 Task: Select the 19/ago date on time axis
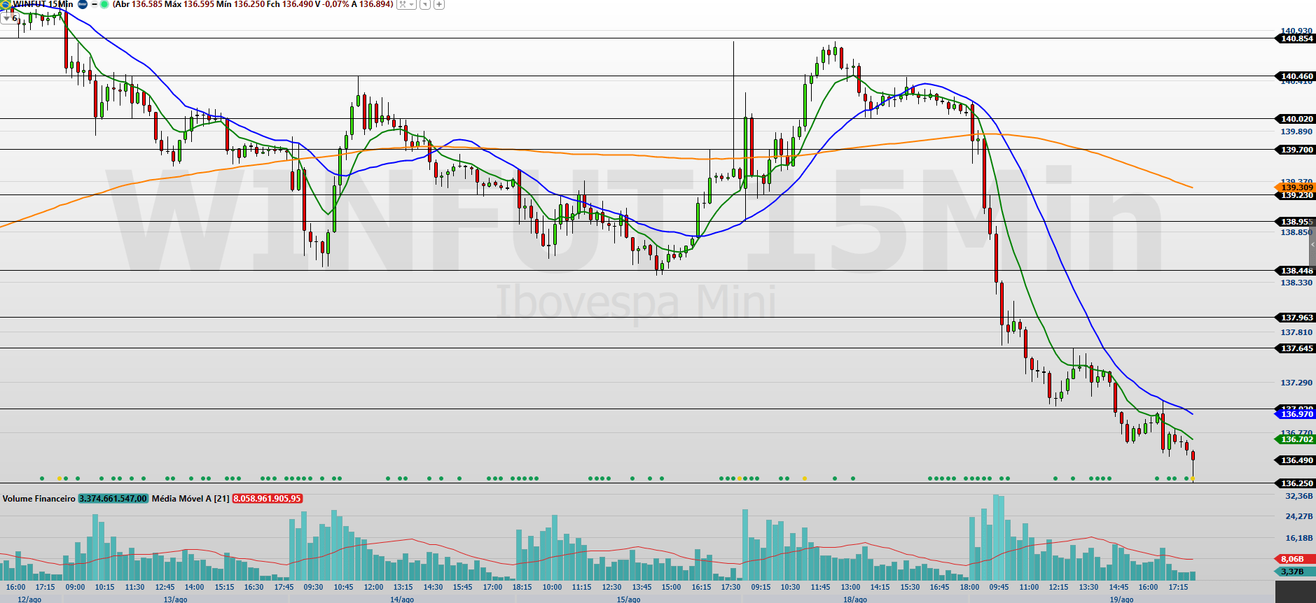1121,599
